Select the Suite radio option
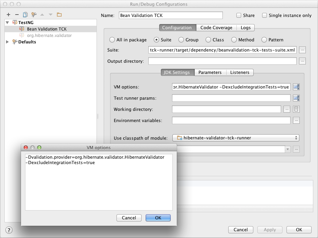This screenshot has height=238, width=318. coord(156,40)
